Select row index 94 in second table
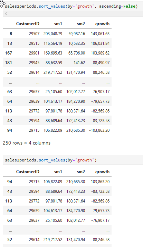Viewport: 143px width, 247px height. coord(10,182)
